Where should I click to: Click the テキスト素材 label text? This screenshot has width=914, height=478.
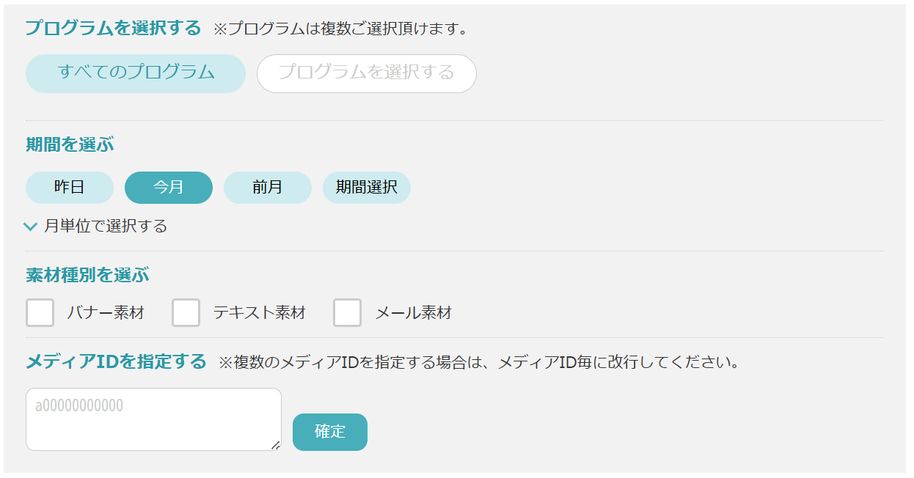pos(259,313)
